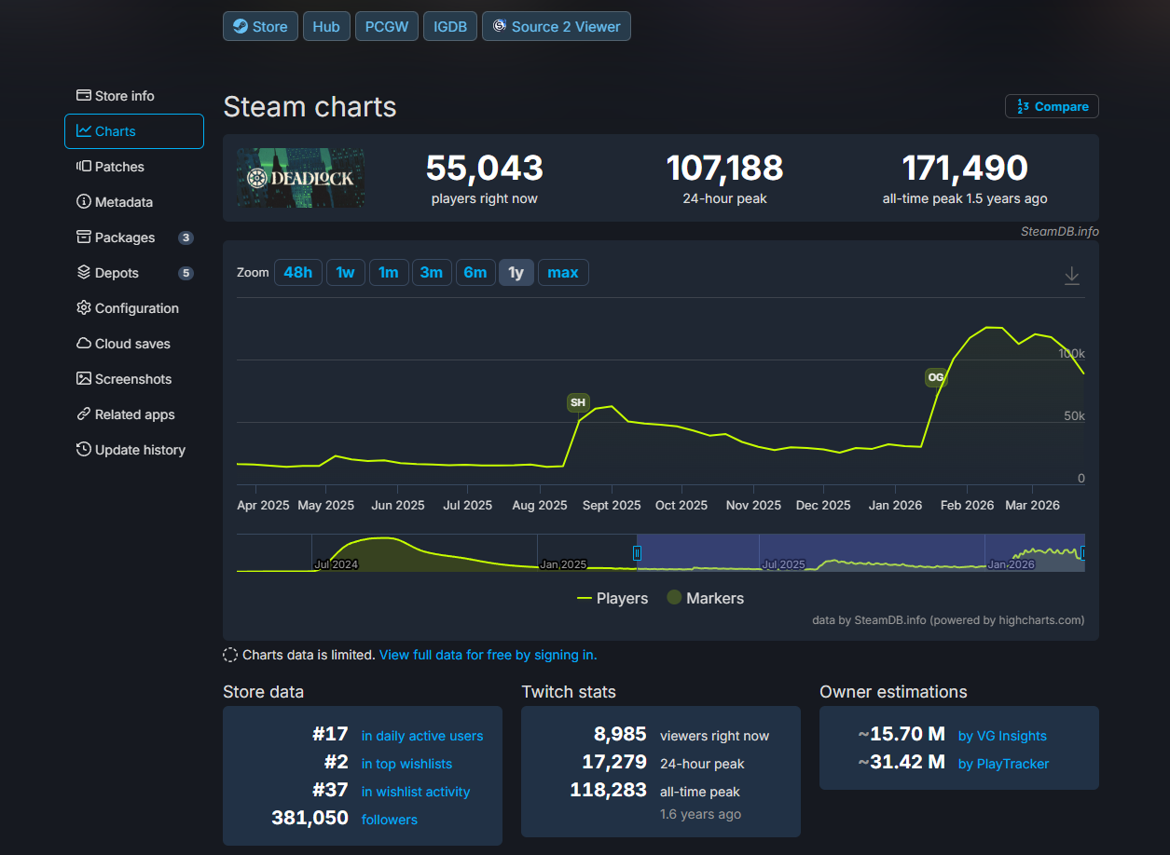This screenshot has width=1170, height=855.
Task: Set chart zoom to 6m
Action: [x=475, y=273]
